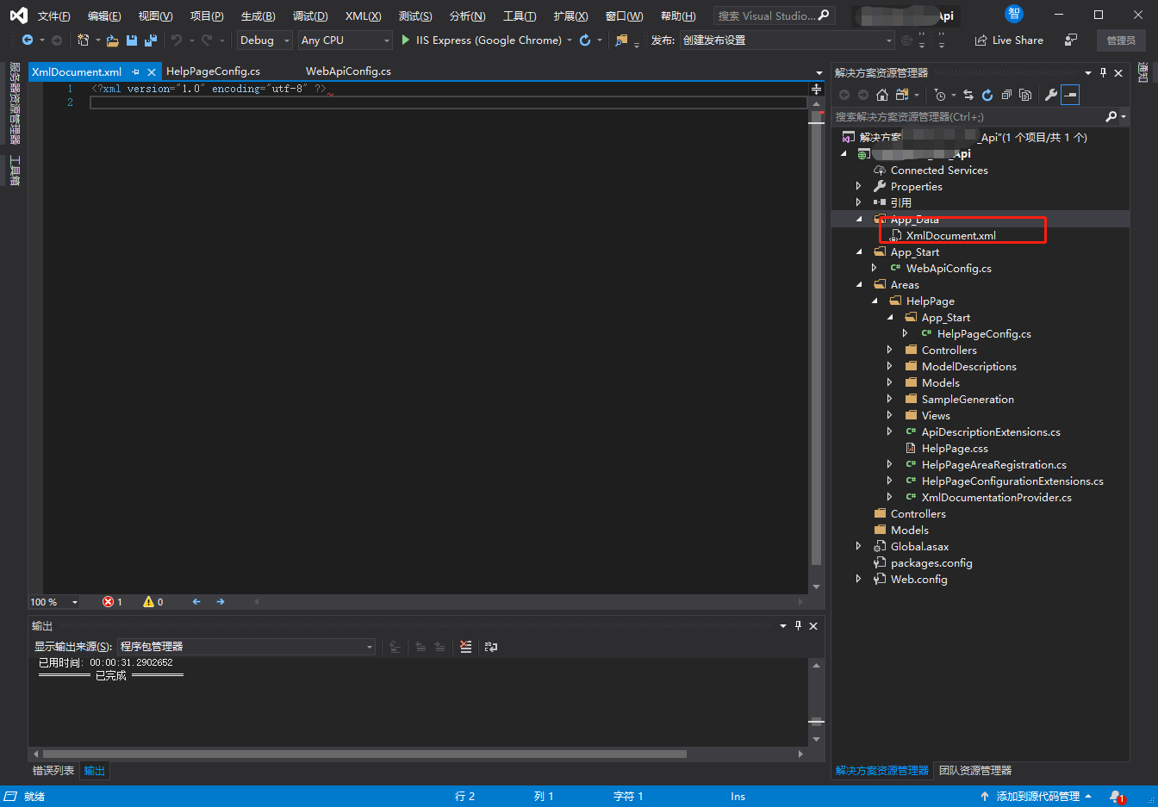
Task: Toggle auto-hide pin on the Output panel
Action: [x=798, y=626]
